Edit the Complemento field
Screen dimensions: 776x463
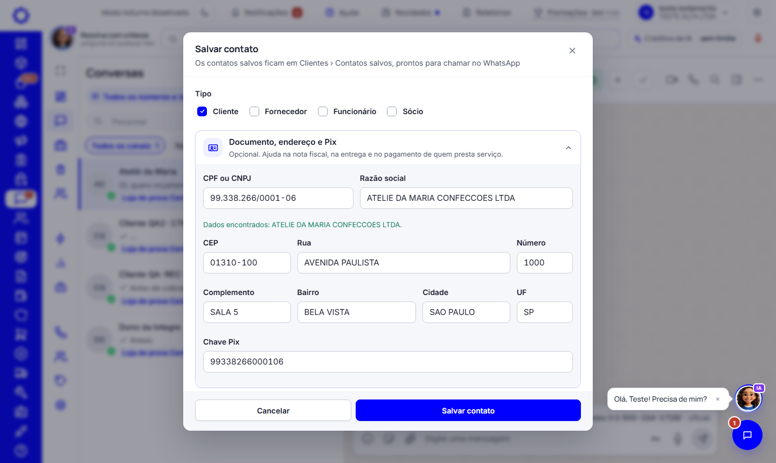pyautogui.click(x=247, y=312)
